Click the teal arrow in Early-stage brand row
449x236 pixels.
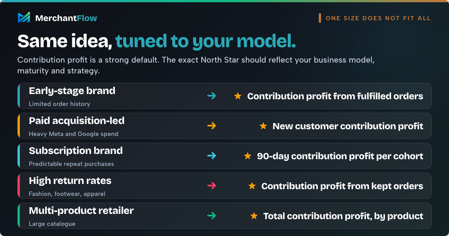click(211, 96)
